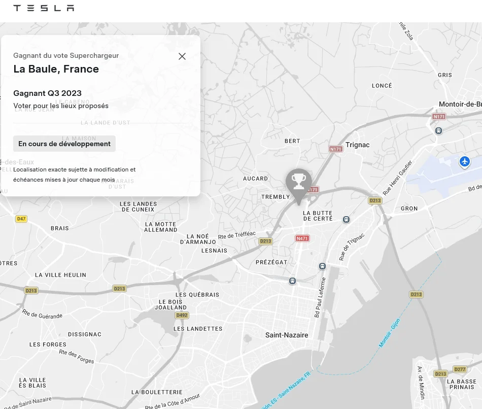Click the LES LANDES DE CUNEIX label
482x409 pixels.
138,207
